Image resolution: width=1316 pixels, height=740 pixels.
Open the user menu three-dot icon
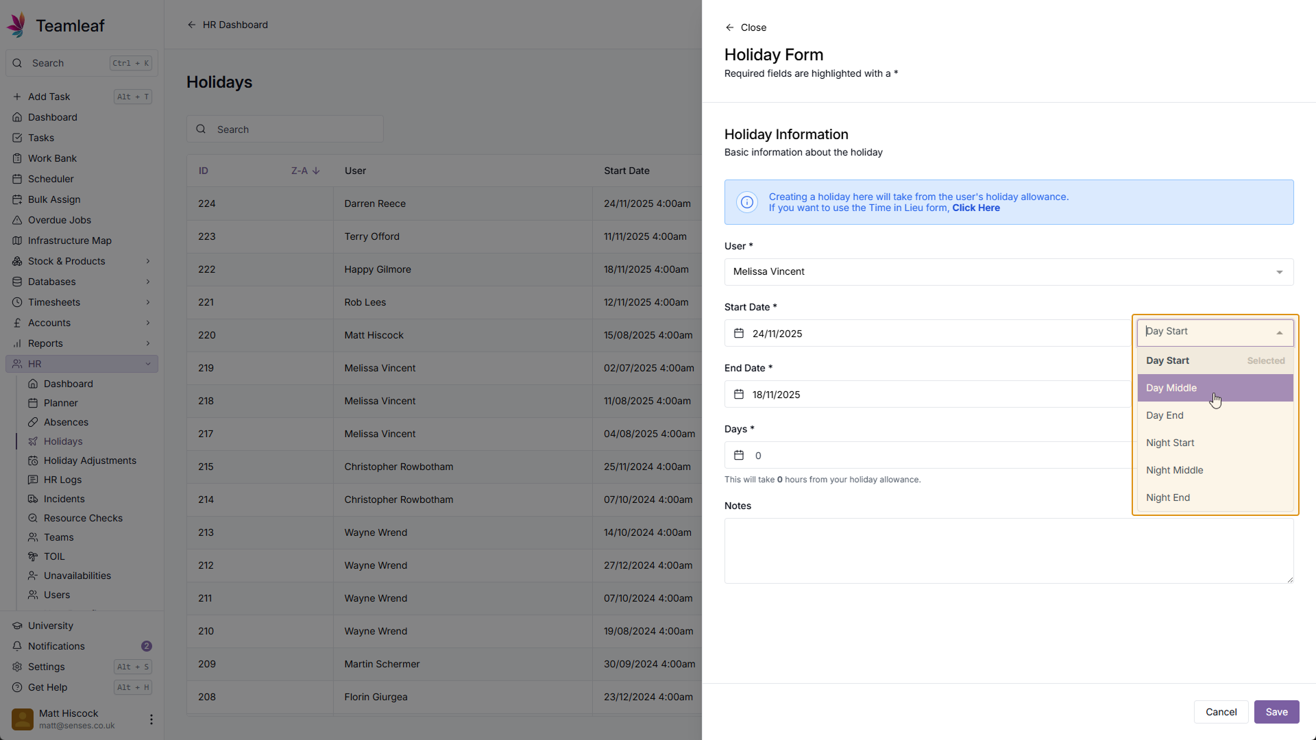(x=151, y=719)
